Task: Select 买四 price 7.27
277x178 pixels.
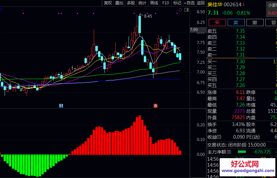Action: pos(240,79)
